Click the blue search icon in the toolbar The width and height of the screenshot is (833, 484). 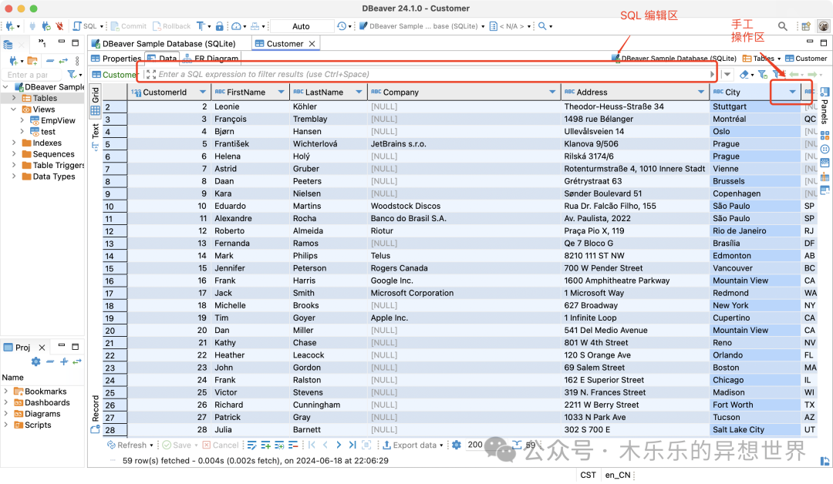coord(542,26)
